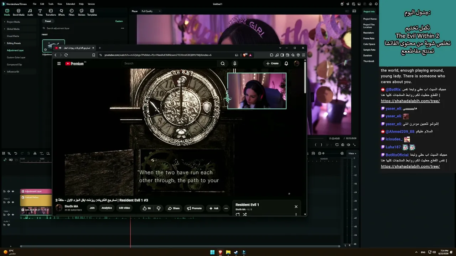Viewport: 456px width, 256px height.
Task: Open the Effects panel in Filmora
Action: (61, 12)
